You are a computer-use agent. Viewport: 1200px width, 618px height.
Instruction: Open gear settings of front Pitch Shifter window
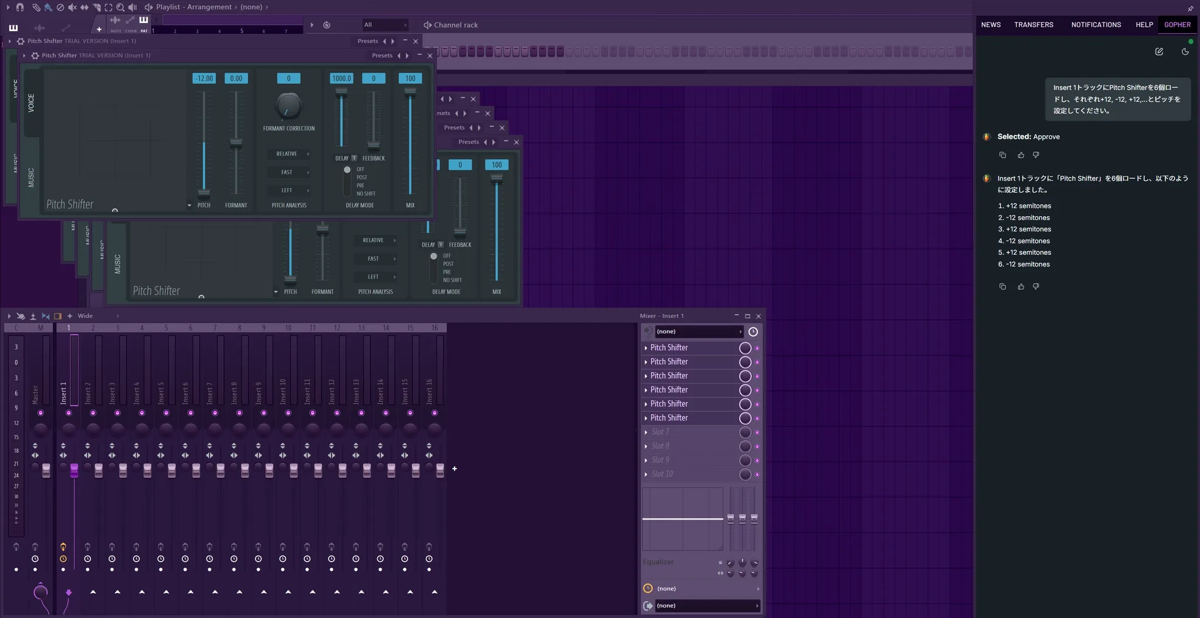[35, 55]
